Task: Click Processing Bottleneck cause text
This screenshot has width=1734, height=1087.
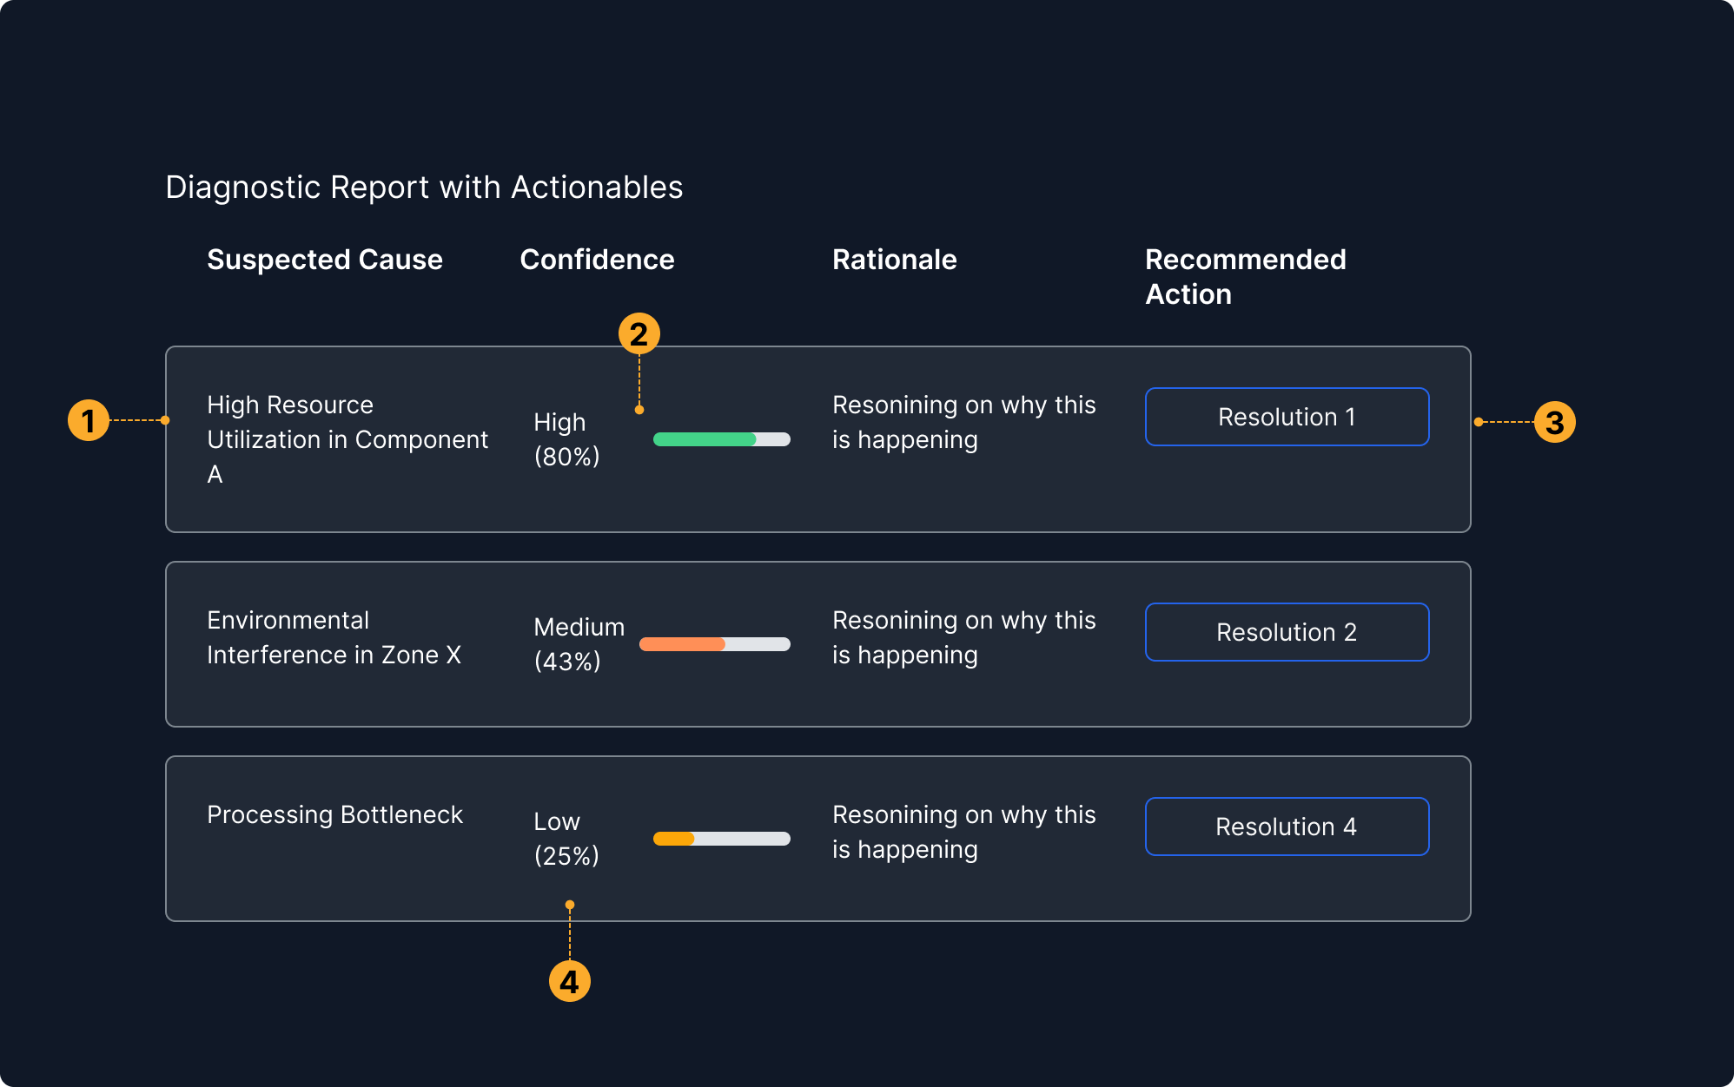Action: (334, 814)
